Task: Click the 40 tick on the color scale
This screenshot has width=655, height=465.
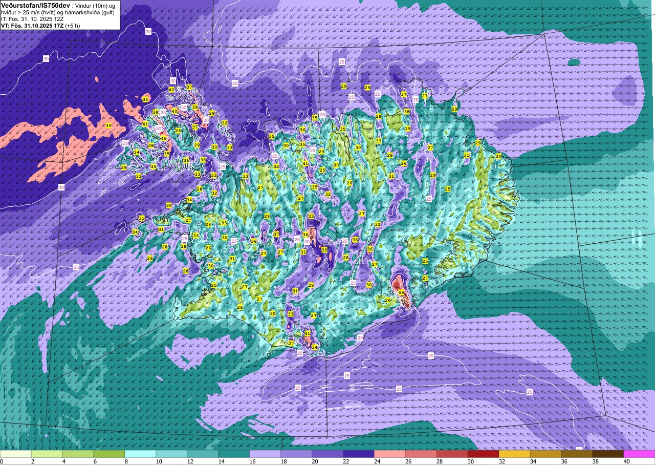Action: [x=626, y=461]
